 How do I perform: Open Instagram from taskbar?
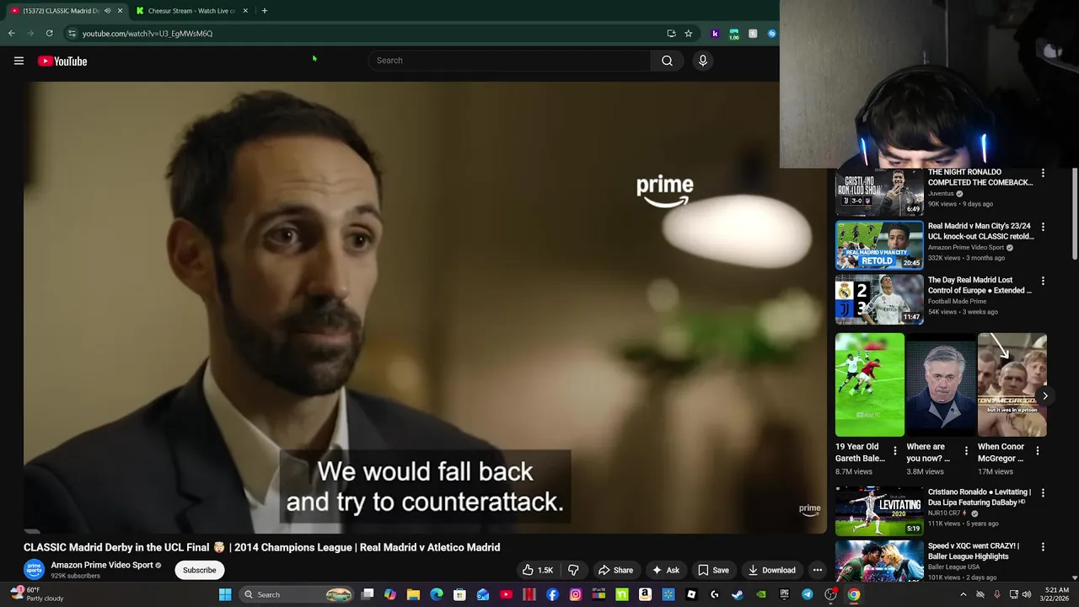pyautogui.click(x=576, y=594)
